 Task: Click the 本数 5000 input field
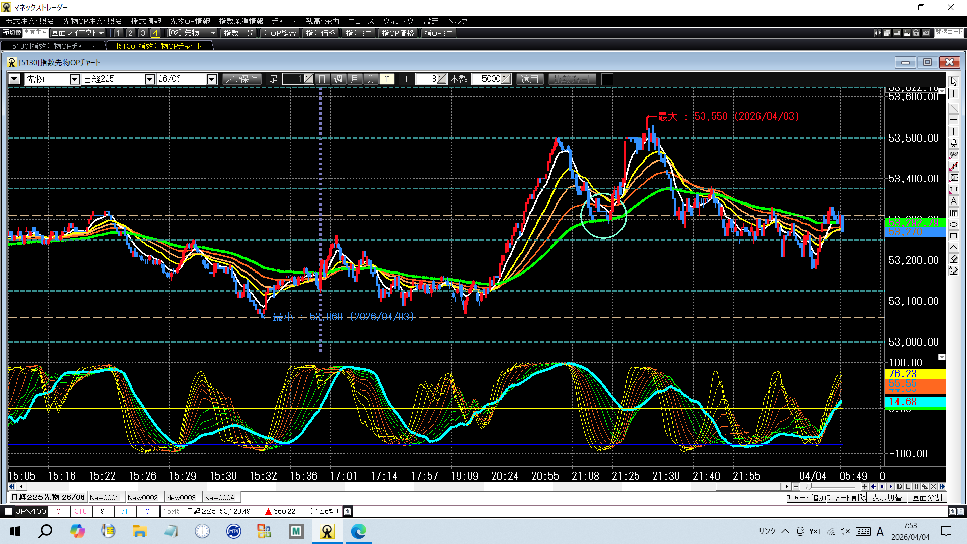coord(489,79)
